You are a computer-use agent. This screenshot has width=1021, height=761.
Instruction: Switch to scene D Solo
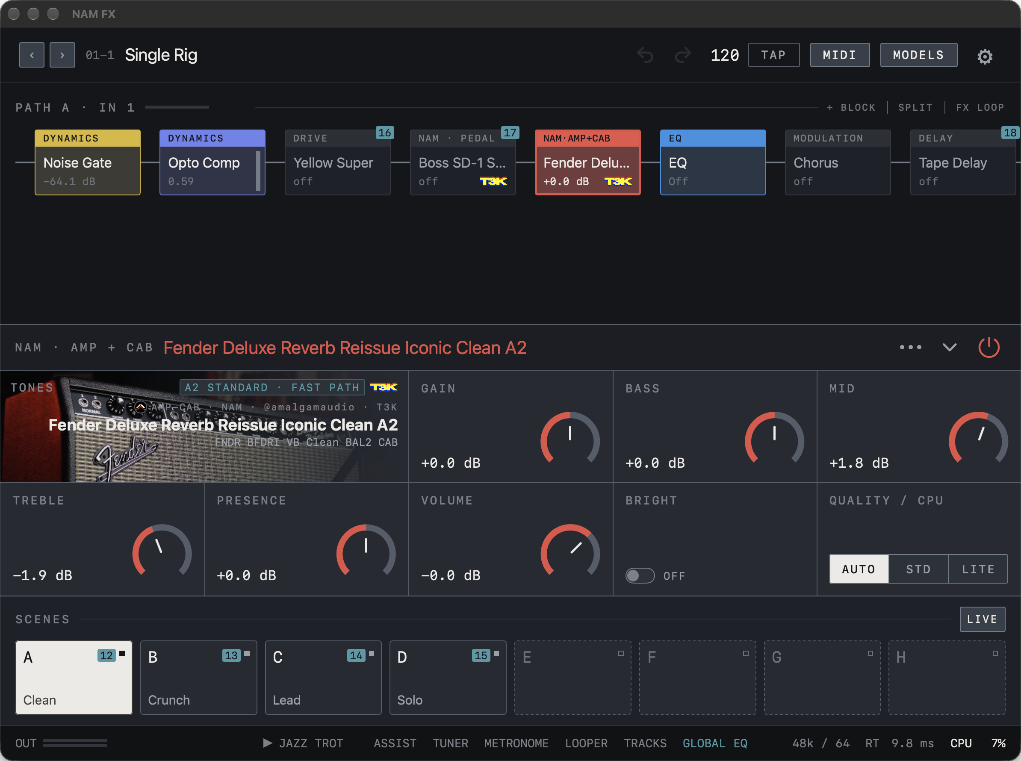point(448,678)
